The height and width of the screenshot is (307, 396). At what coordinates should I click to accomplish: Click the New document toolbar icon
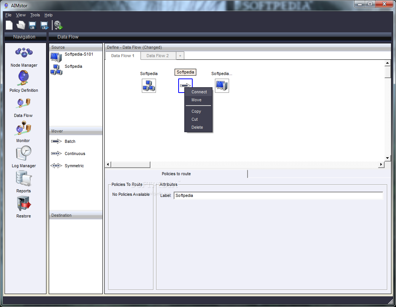pos(9,25)
